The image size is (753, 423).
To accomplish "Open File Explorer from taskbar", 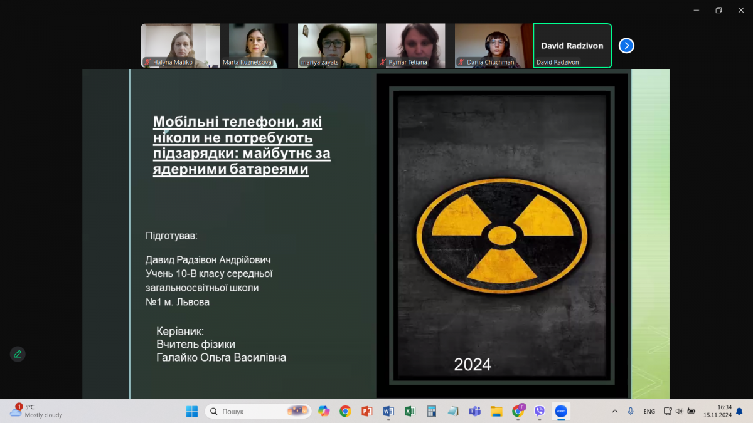I will click(x=496, y=411).
